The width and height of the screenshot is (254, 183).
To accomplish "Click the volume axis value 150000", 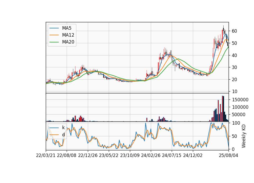I will pyautogui.click(x=240, y=100).
